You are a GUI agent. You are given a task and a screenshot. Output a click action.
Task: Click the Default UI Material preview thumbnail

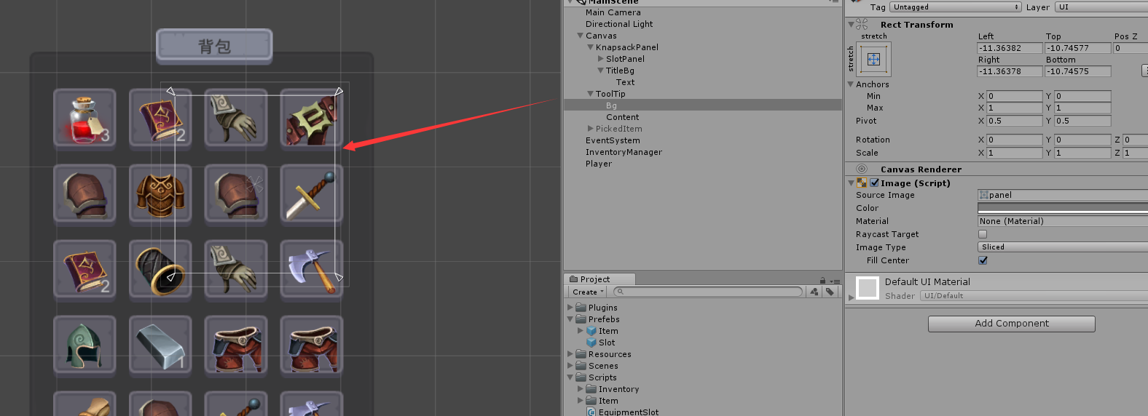point(868,288)
